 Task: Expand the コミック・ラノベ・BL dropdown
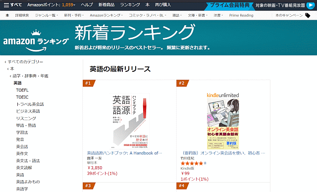[148, 15]
